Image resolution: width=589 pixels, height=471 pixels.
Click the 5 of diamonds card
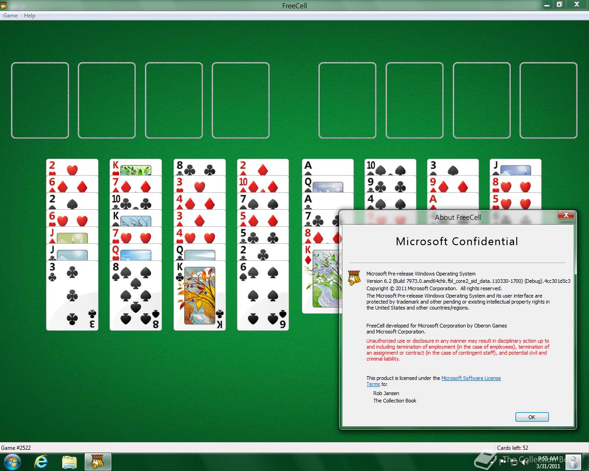(263, 218)
